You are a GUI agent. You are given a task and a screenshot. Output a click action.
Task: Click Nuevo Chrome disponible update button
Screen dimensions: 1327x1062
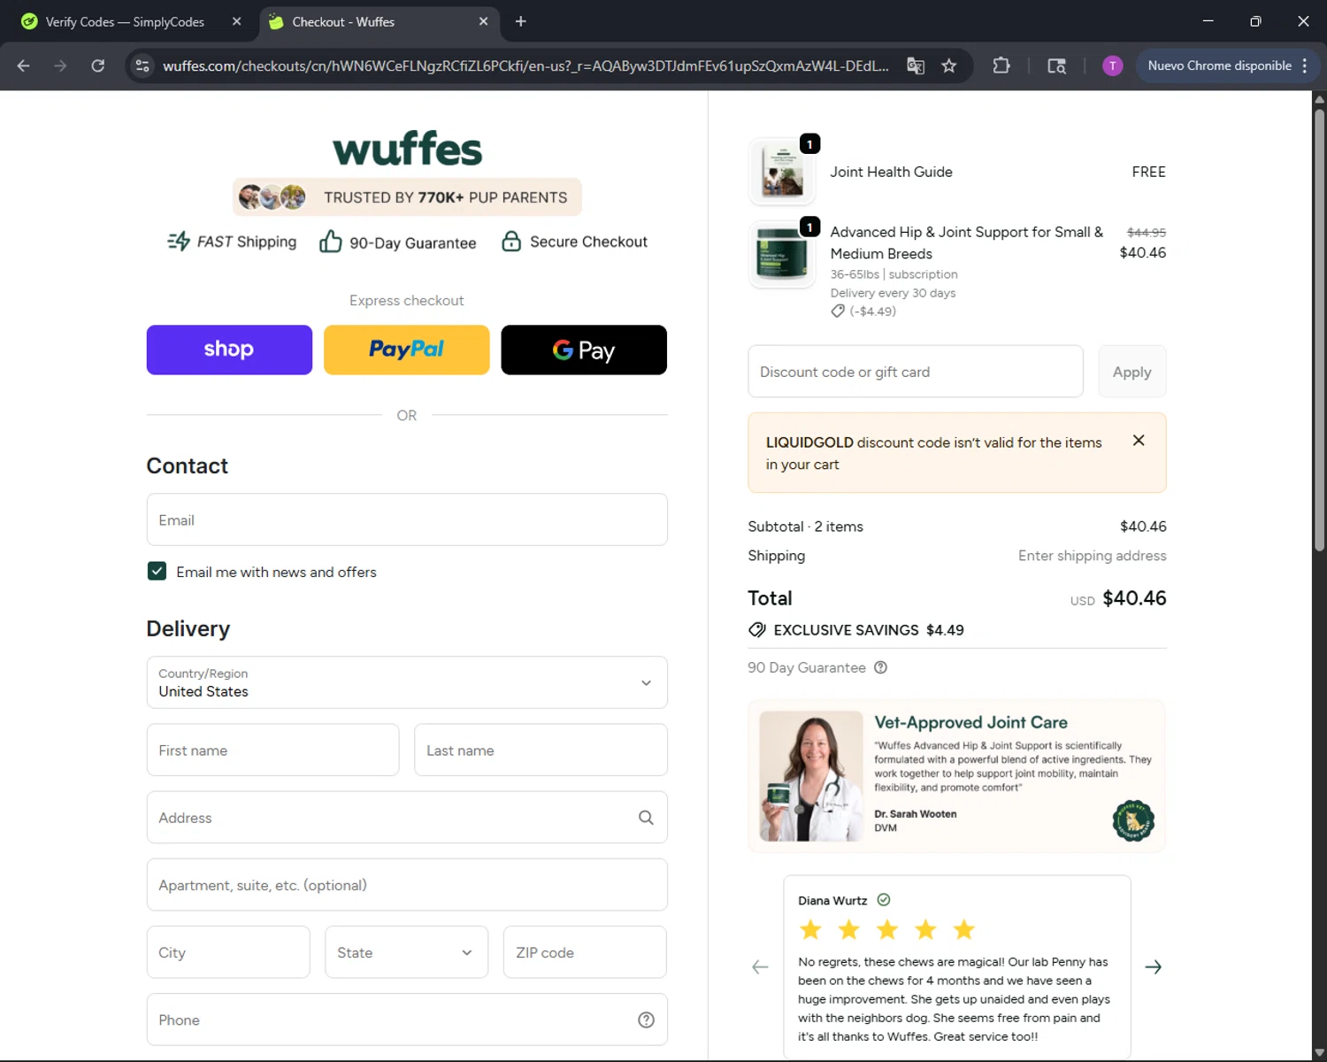click(x=1219, y=65)
